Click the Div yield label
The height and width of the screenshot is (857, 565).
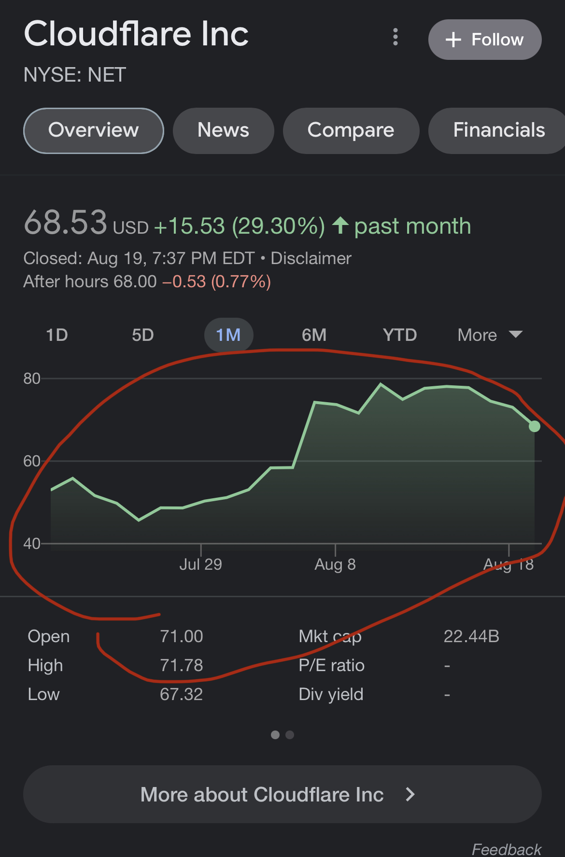pos(331,694)
